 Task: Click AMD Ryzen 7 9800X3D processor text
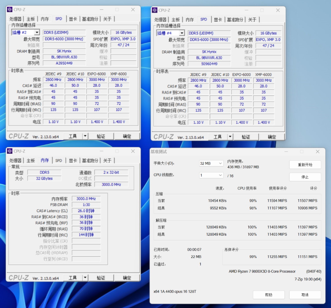click(x=262, y=271)
